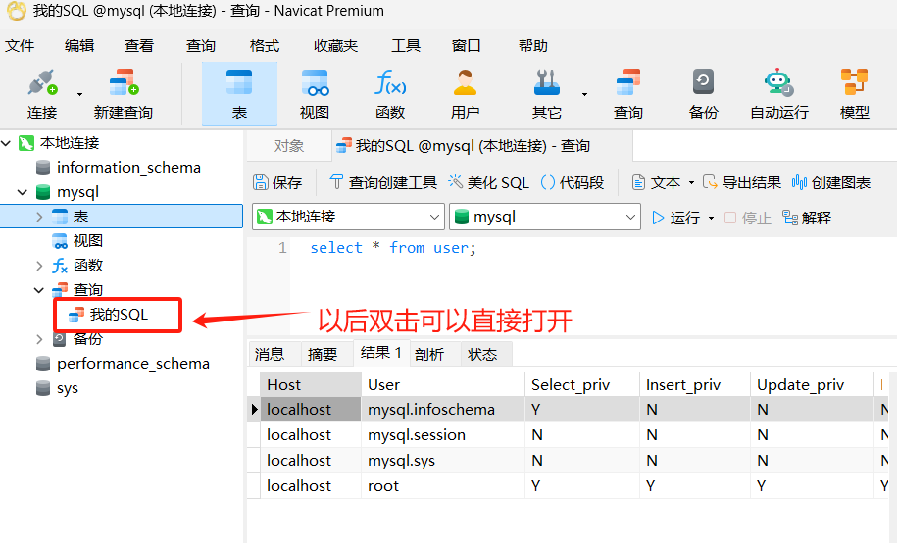Image resolution: width=897 pixels, height=543 pixels.
Task: Click the 停止 (Stop) button
Action: [x=748, y=218]
